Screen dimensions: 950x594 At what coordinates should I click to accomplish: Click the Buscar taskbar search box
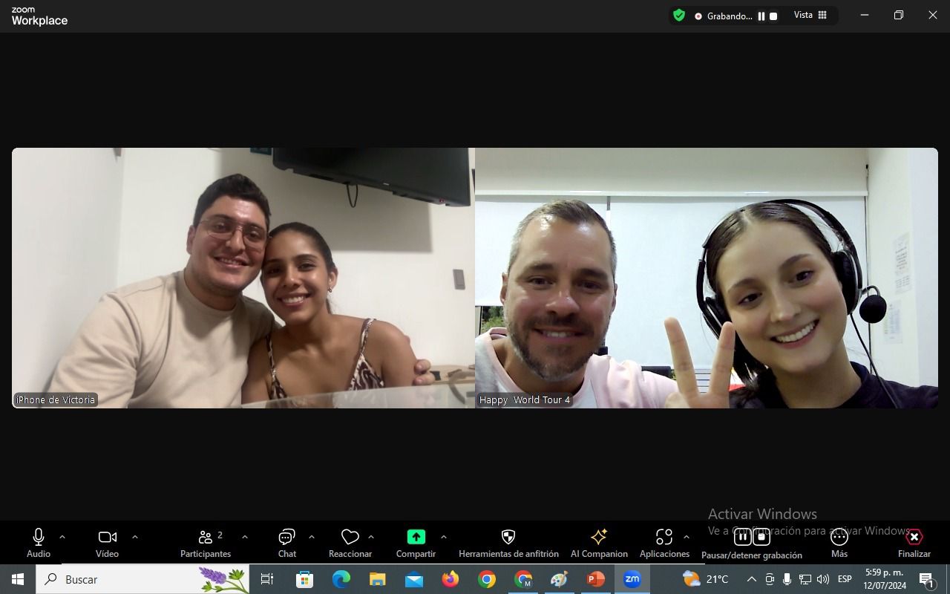pos(142,579)
